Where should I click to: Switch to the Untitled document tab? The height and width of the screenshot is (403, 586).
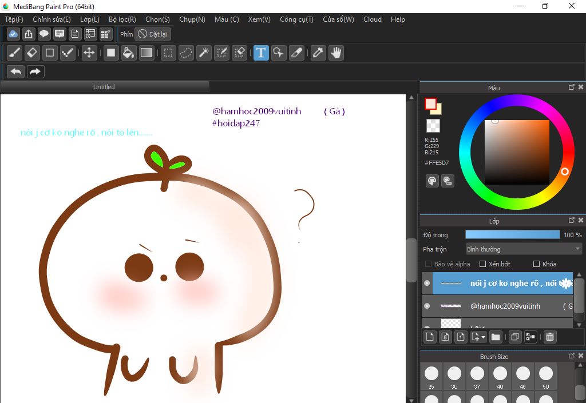tap(104, 87)
